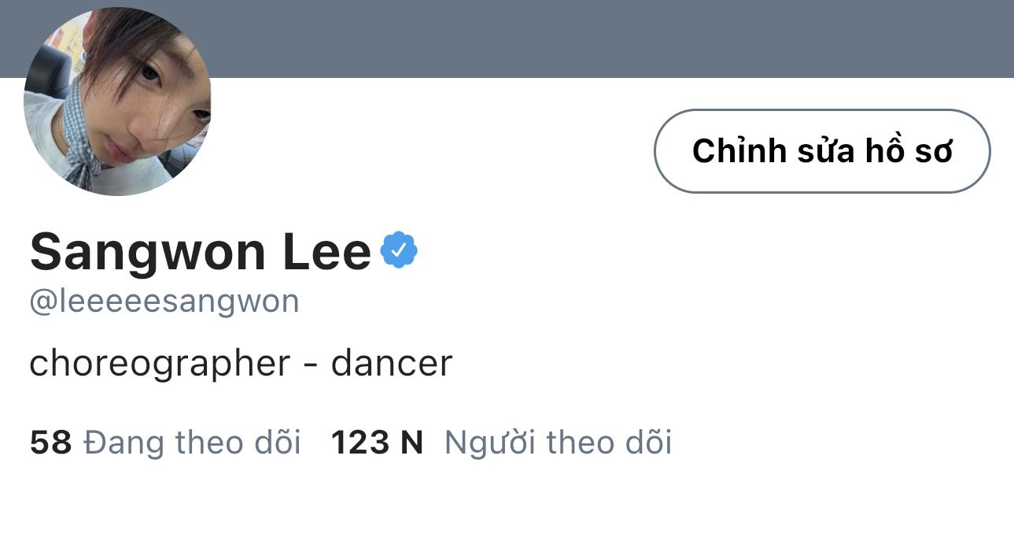The height and width of the screenshot is (537, 1014).
Task: Open the 58 following count
Action: pyautogui.click(x=51, y=443)
